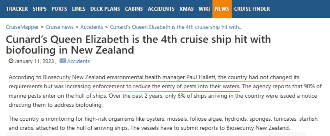Screen dimensions: 330x136
Task: Click the article headline about biofouling
Action: (x=138, y=45)
